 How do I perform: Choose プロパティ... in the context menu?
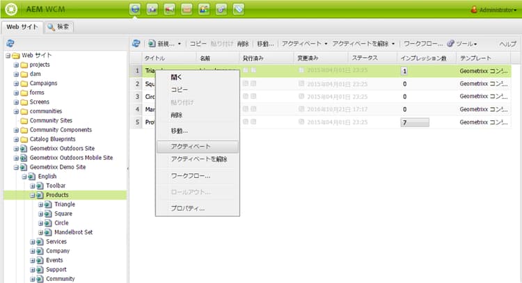198,209
